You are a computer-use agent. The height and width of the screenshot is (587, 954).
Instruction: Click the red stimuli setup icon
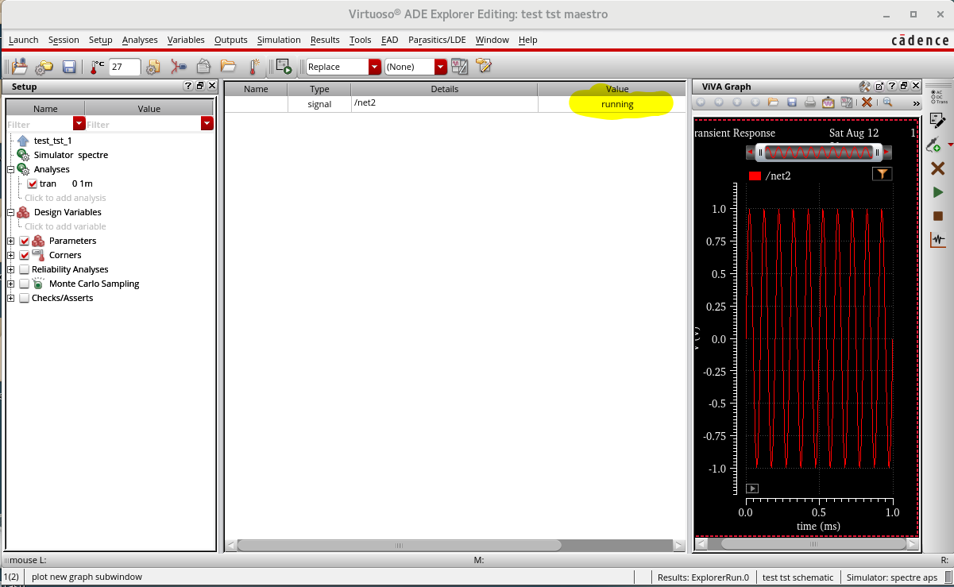179,67
